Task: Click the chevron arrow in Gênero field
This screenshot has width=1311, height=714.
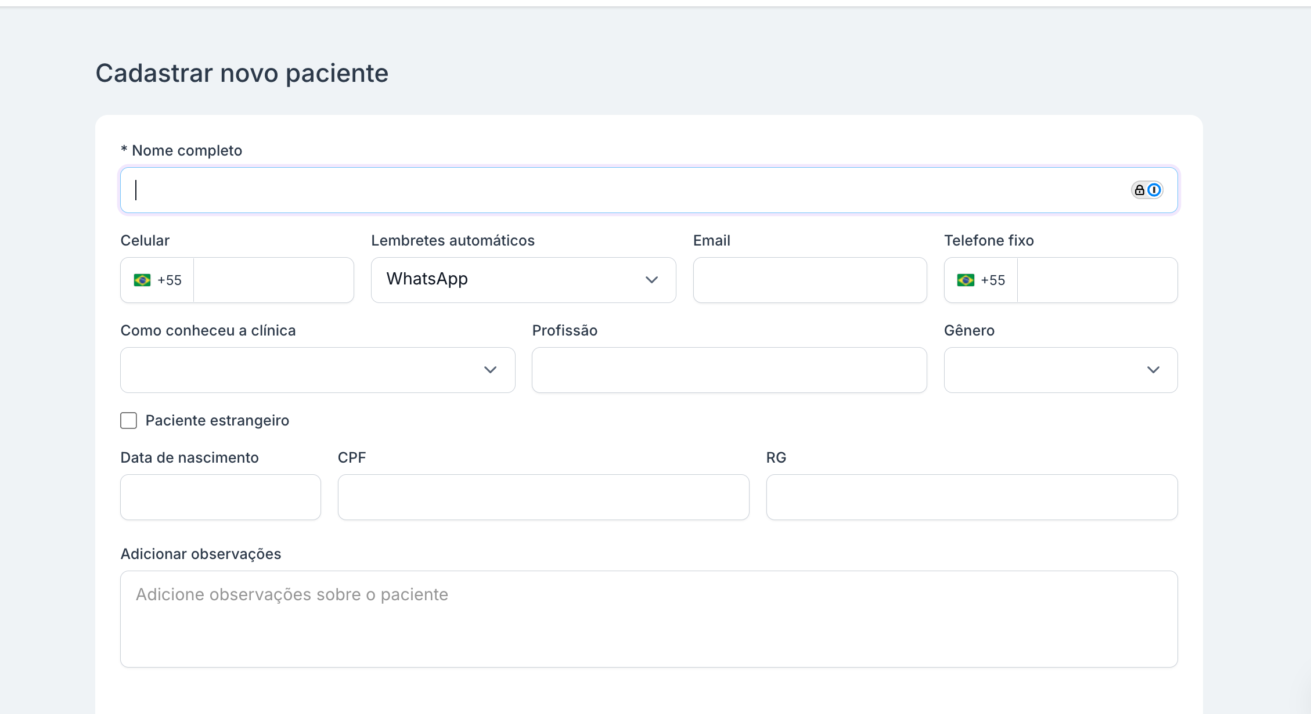Action: coord(1153,370)
